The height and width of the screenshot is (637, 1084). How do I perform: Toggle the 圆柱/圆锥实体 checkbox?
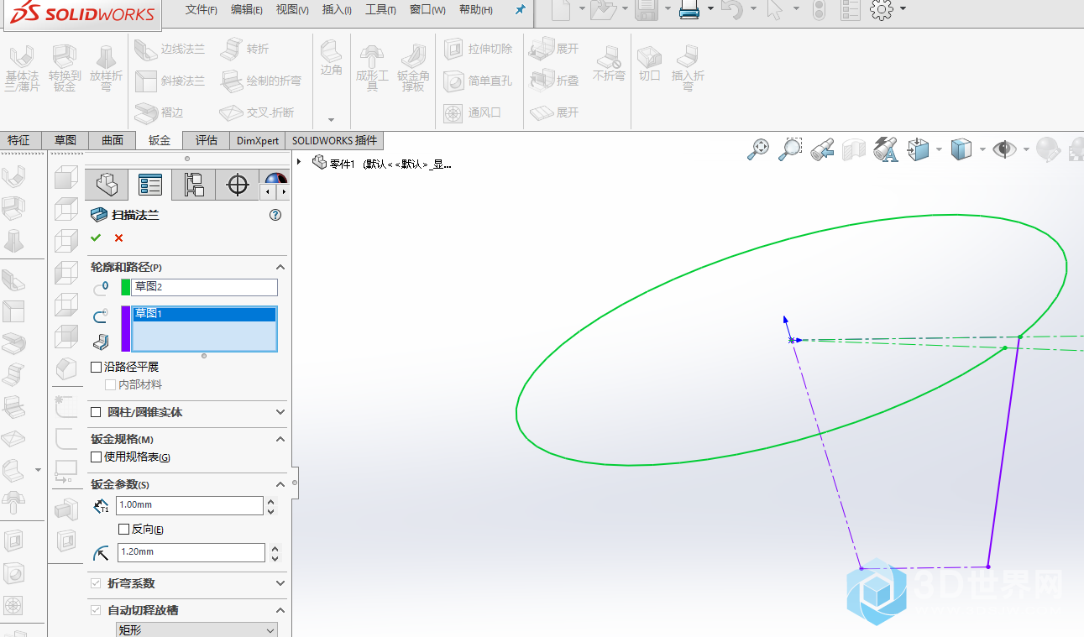point(96,412)
